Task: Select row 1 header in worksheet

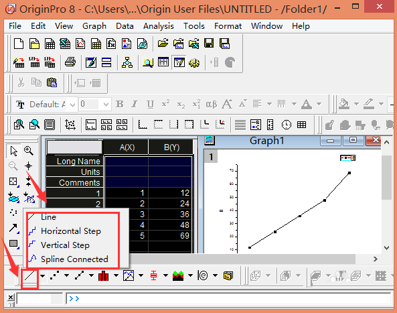Action: tap(74, 193)
